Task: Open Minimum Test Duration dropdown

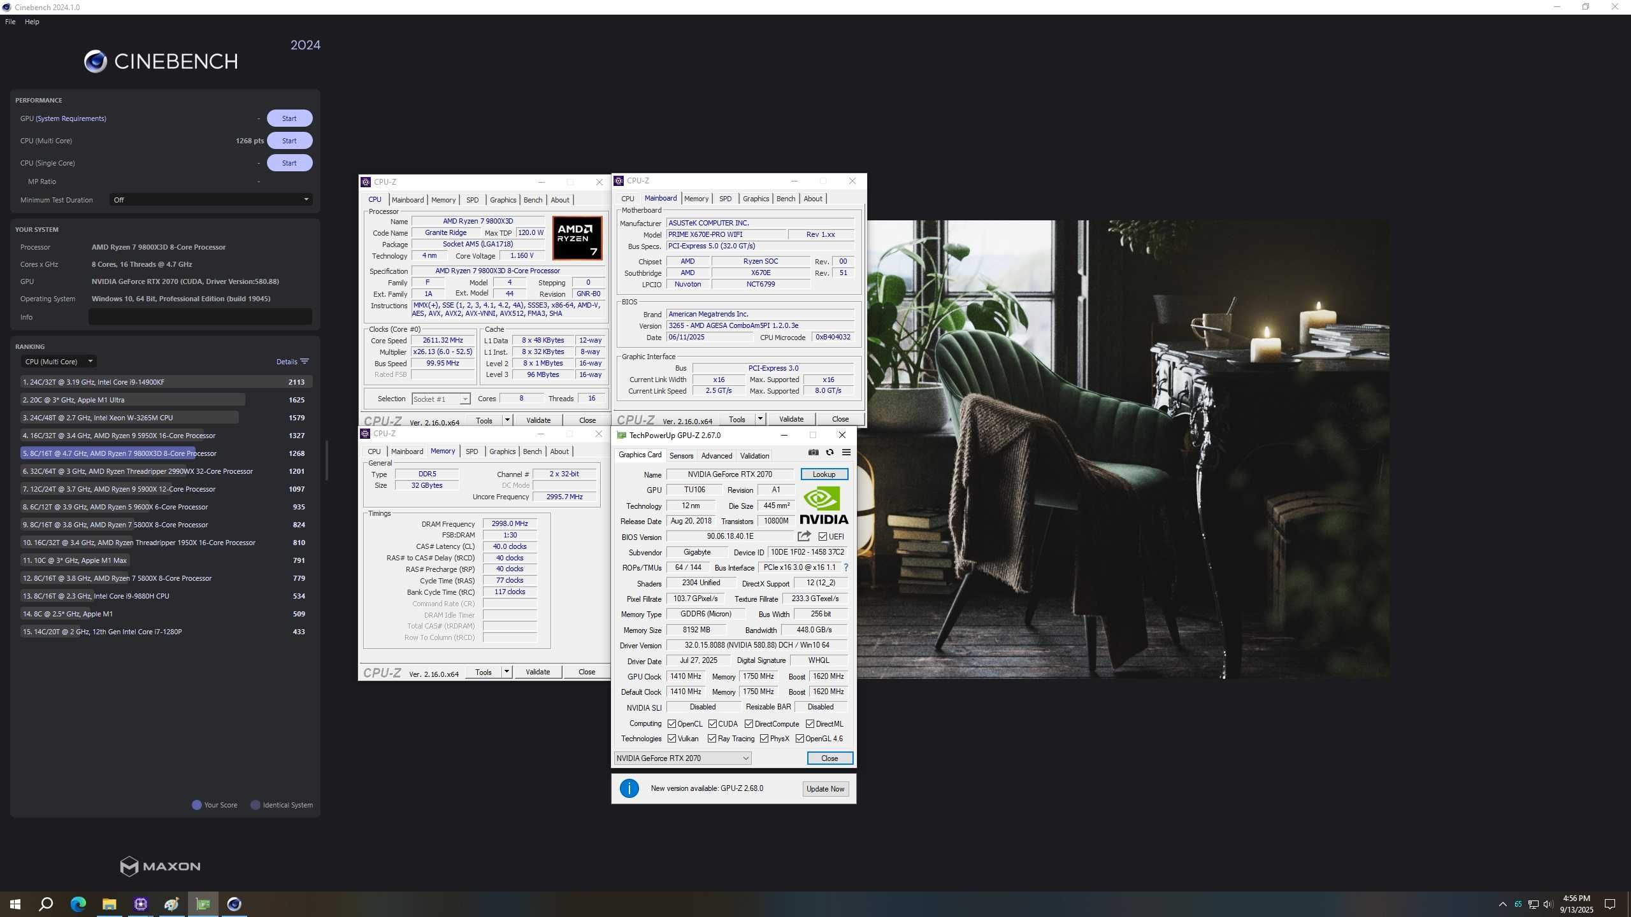Action: pyautogui.click(x=211, y=199)
